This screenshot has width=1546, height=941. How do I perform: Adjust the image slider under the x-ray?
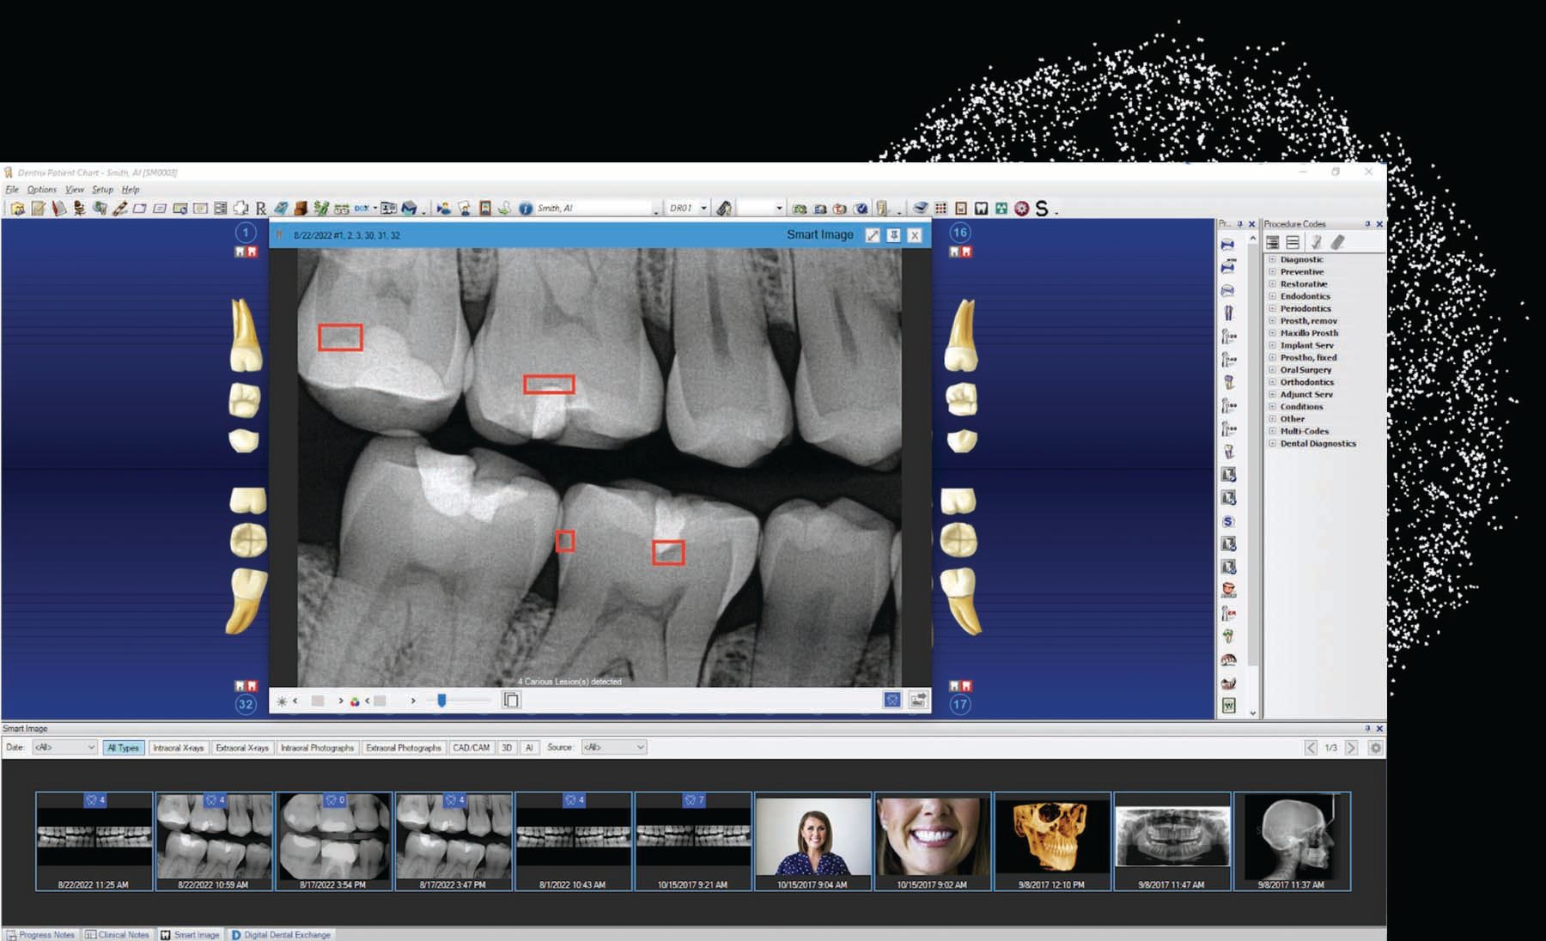pyautogui.click(x=441, y=701)
